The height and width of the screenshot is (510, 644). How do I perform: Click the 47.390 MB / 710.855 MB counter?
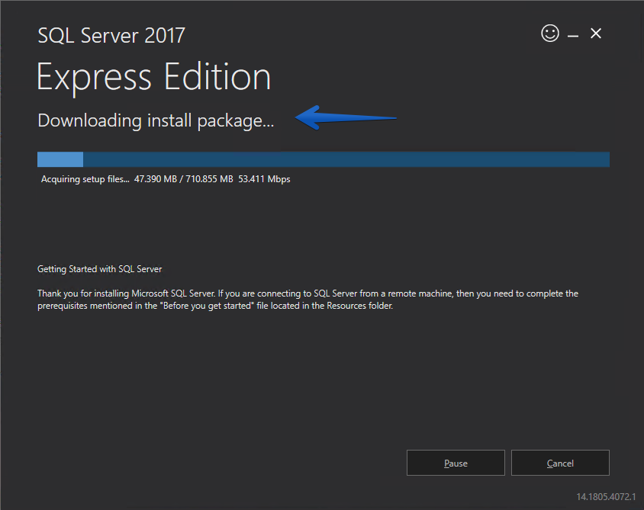(x=184, y=179)
